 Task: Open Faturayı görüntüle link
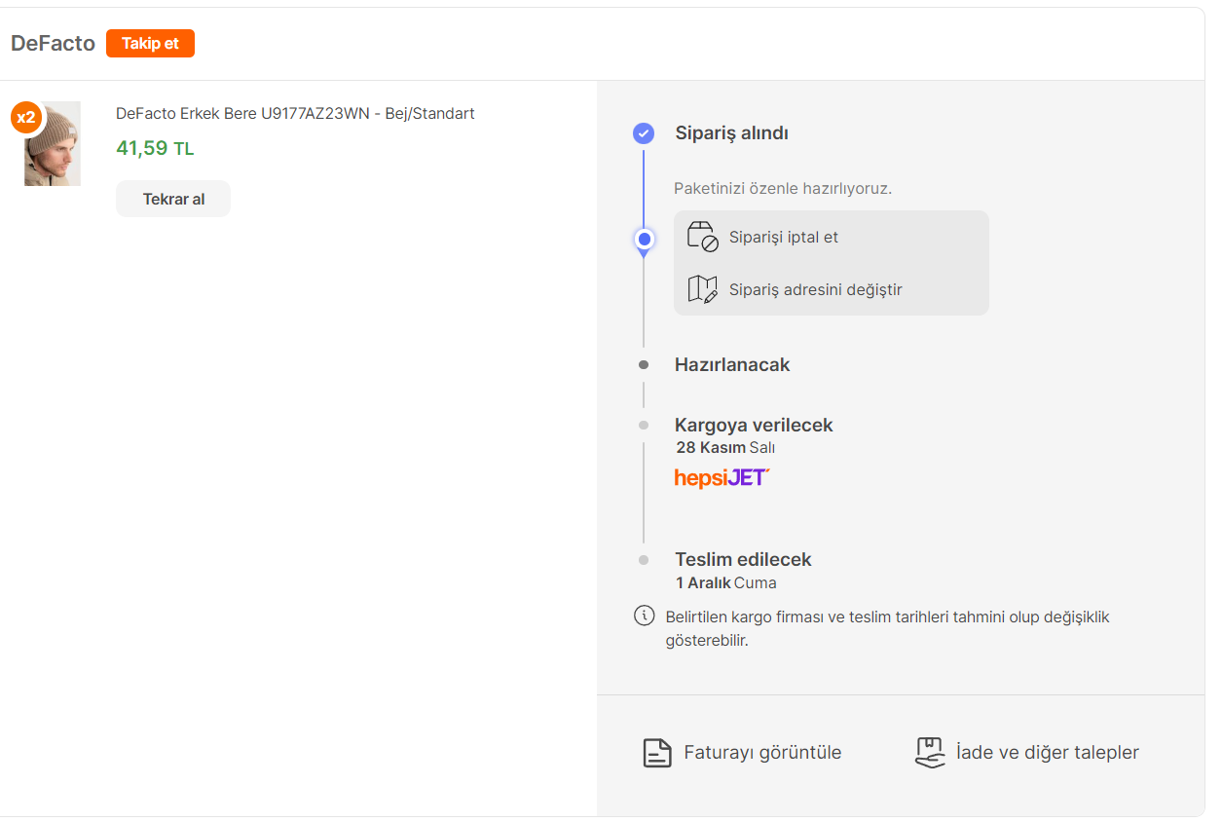[x=761, y=753]
